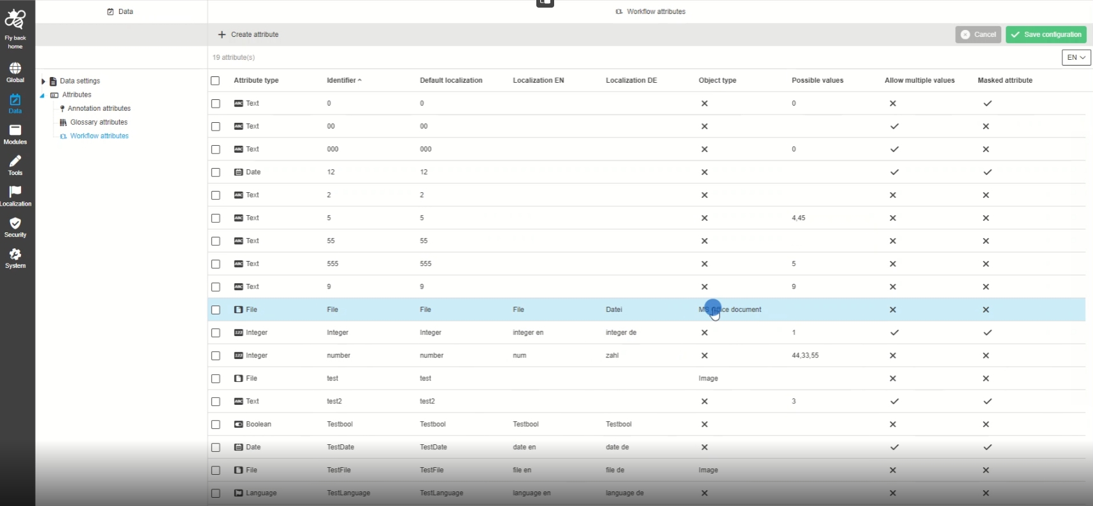1093x506 pixels.
Task: Open the Global section globe icon
Action: point(15,68)
